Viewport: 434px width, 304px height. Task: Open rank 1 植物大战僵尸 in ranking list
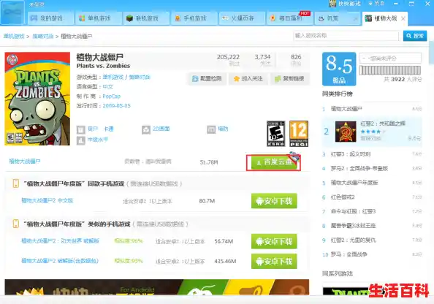coord(346,109)
